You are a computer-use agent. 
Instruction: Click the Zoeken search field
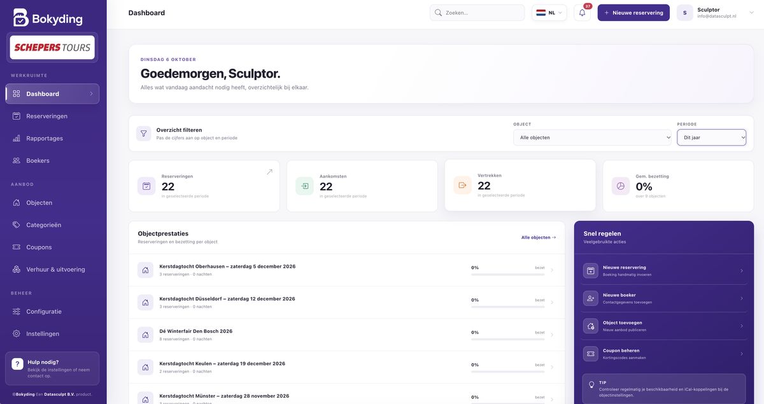click(x=478, y=13)
